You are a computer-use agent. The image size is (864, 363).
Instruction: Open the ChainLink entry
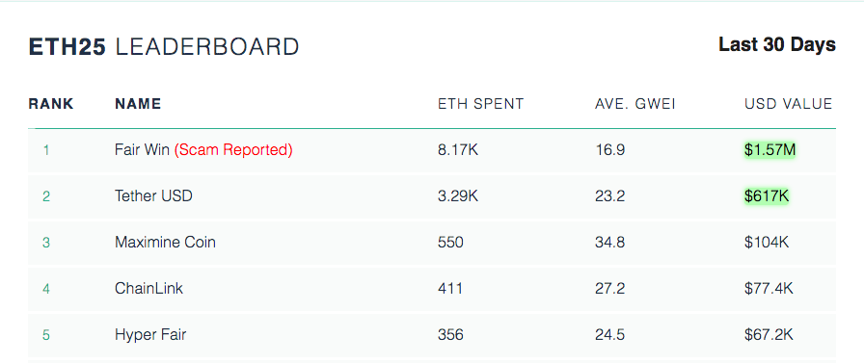[x=148, y=288]
